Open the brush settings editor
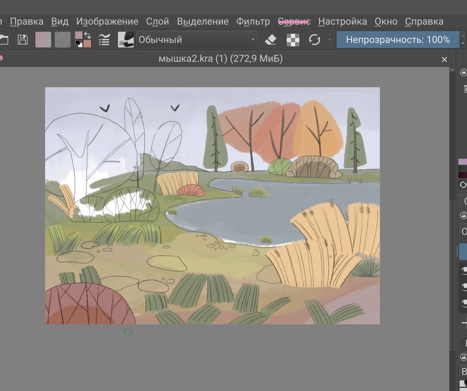Screen dimensions: 467x391 (x=104, y=39)
